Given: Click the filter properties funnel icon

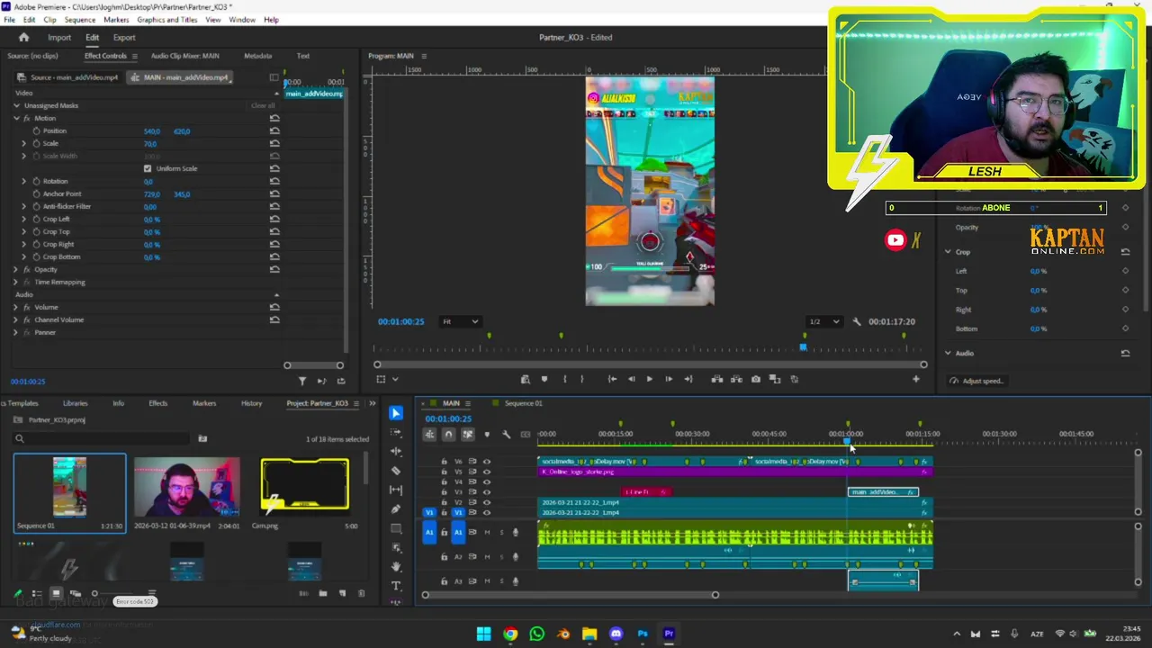Looking at the screenshot, I should [302, 382].
